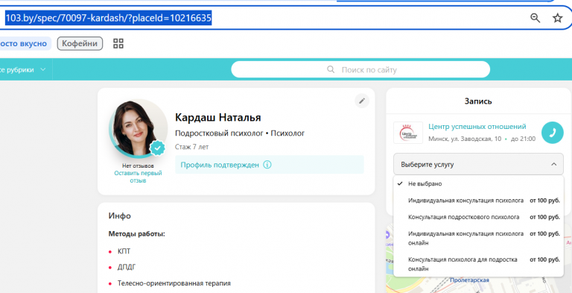Click the ДПДГ list item
572x293 pixels.
pos(127,268)
